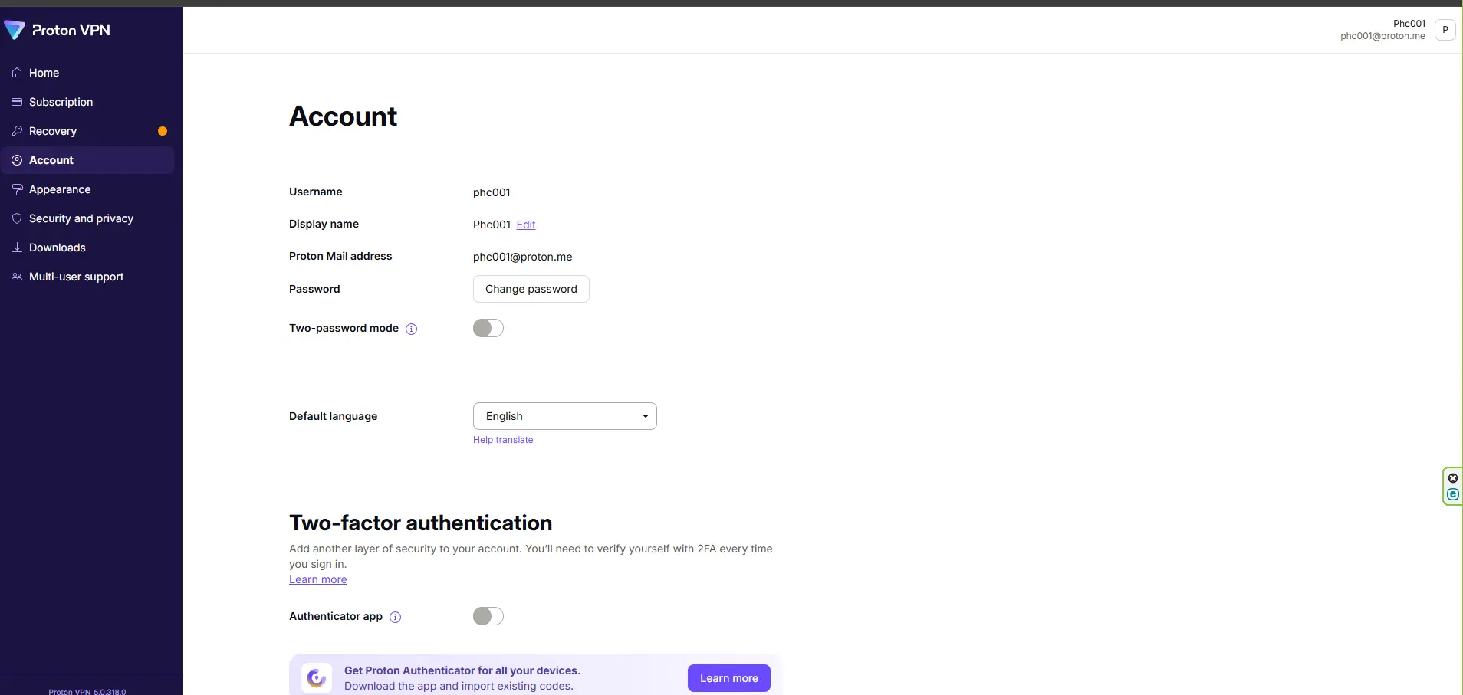Click the Account user circle icon
The width and height of the screenshot is (1463, 695).
[x=17, y=160]
